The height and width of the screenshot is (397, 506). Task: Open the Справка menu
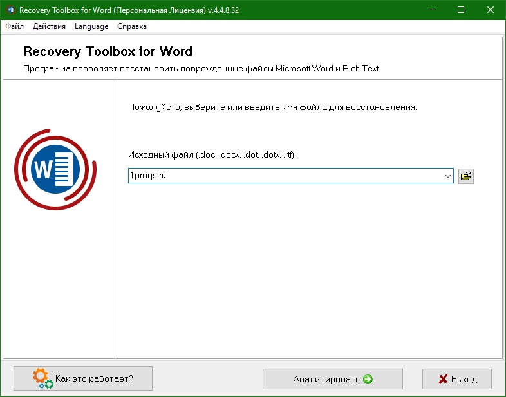click(132, 26)
